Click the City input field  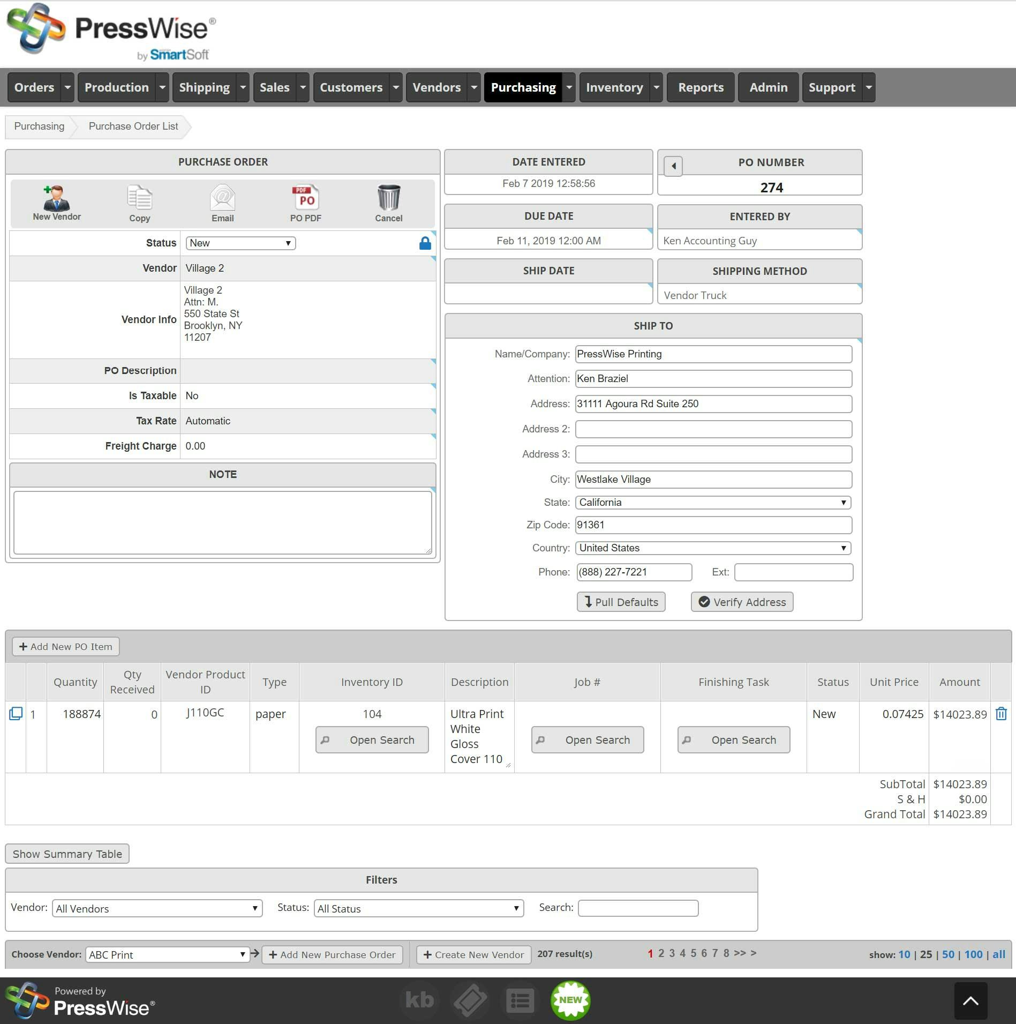[x=713, y=480]
